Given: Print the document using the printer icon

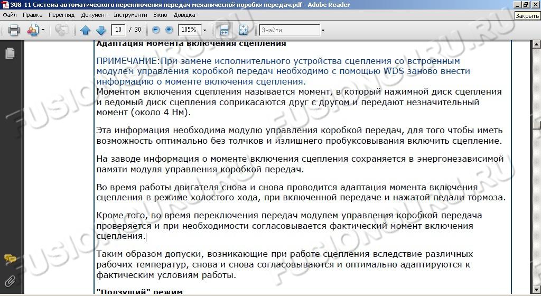Looking at the screenshot, I should click(x=14, y=30).
